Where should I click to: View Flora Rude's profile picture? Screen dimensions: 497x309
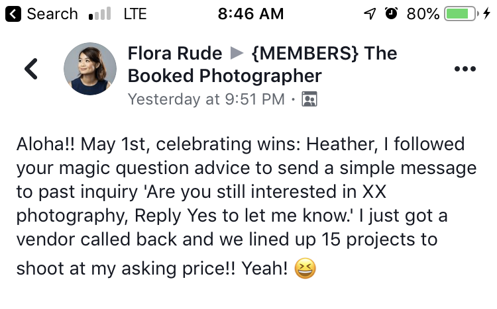tap(90, 69)
